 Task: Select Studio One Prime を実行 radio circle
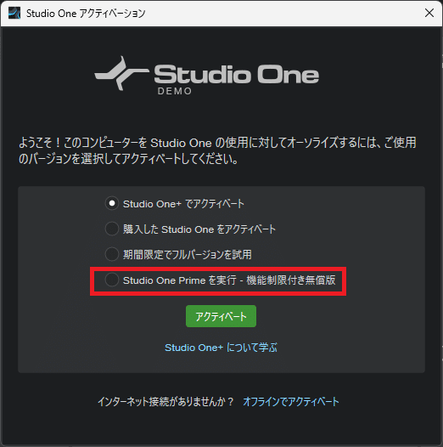(112, 280)
